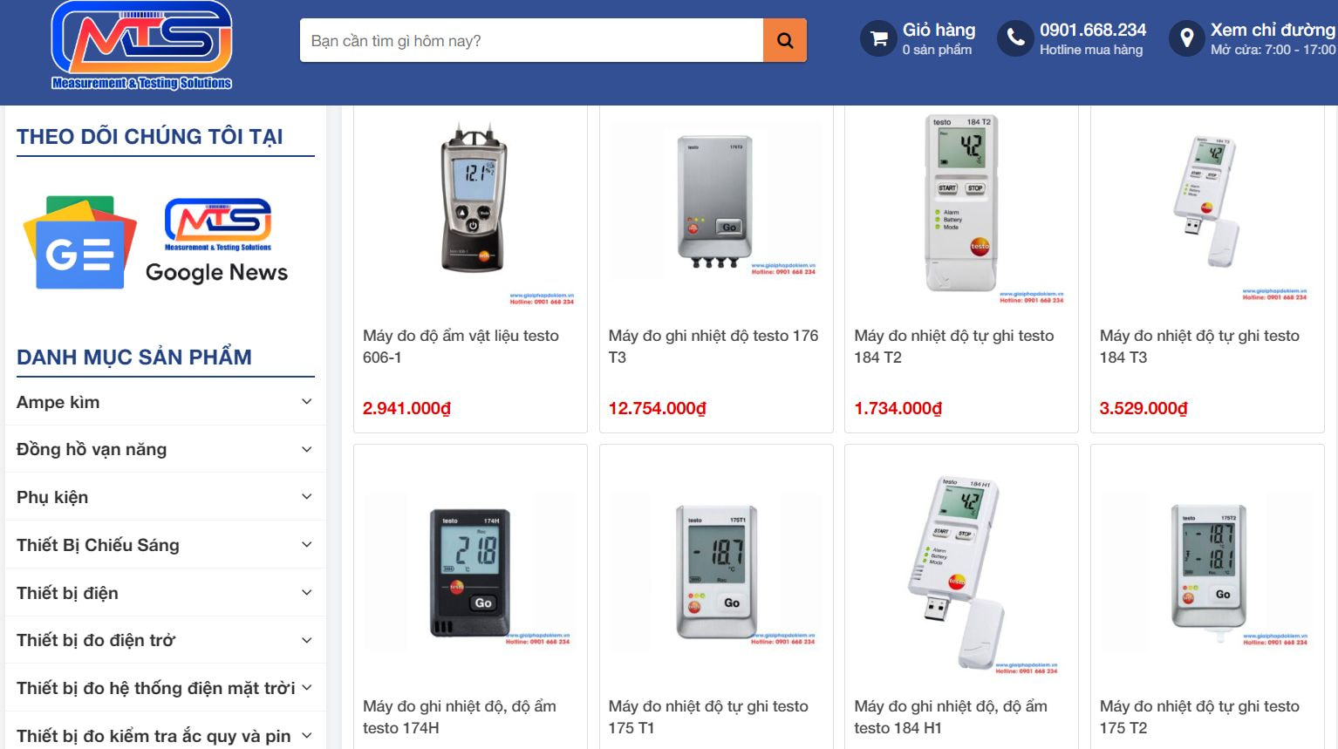This screenshot has width=1338, height=749.
Task: Expand the Thiết bị điện chevron
Action: click(306, 593)
